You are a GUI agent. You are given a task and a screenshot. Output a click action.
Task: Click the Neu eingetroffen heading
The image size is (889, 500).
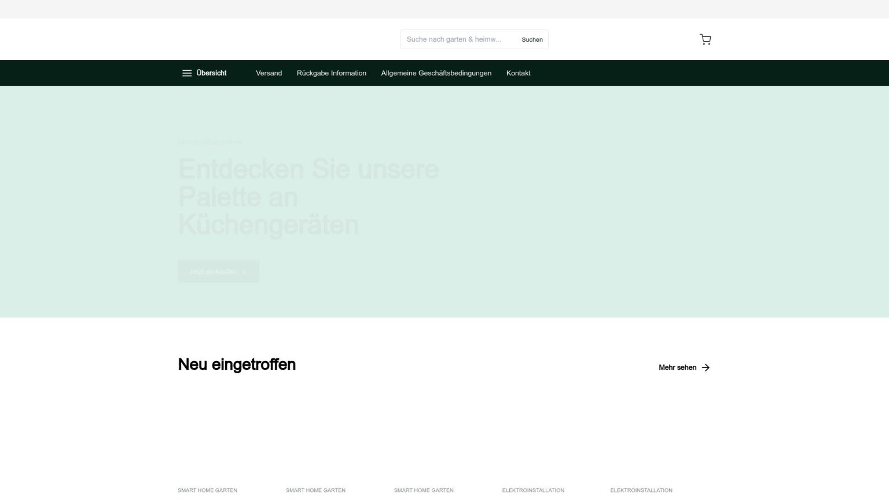237,365
